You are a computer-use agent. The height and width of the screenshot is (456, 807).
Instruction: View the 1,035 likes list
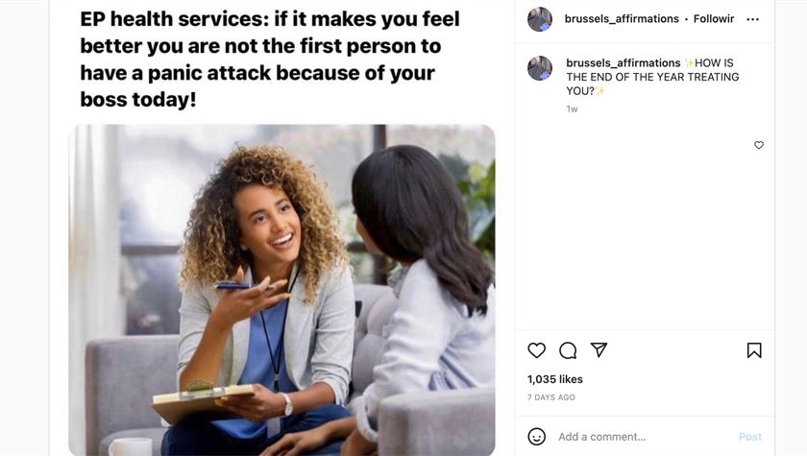tap(555, 379)
